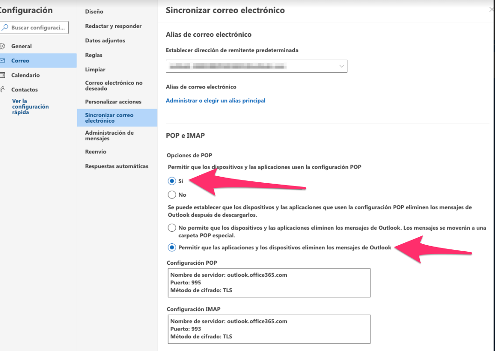Select 'Permitir que las aplicaciones' eliminen option

click(x=172, y=247)
